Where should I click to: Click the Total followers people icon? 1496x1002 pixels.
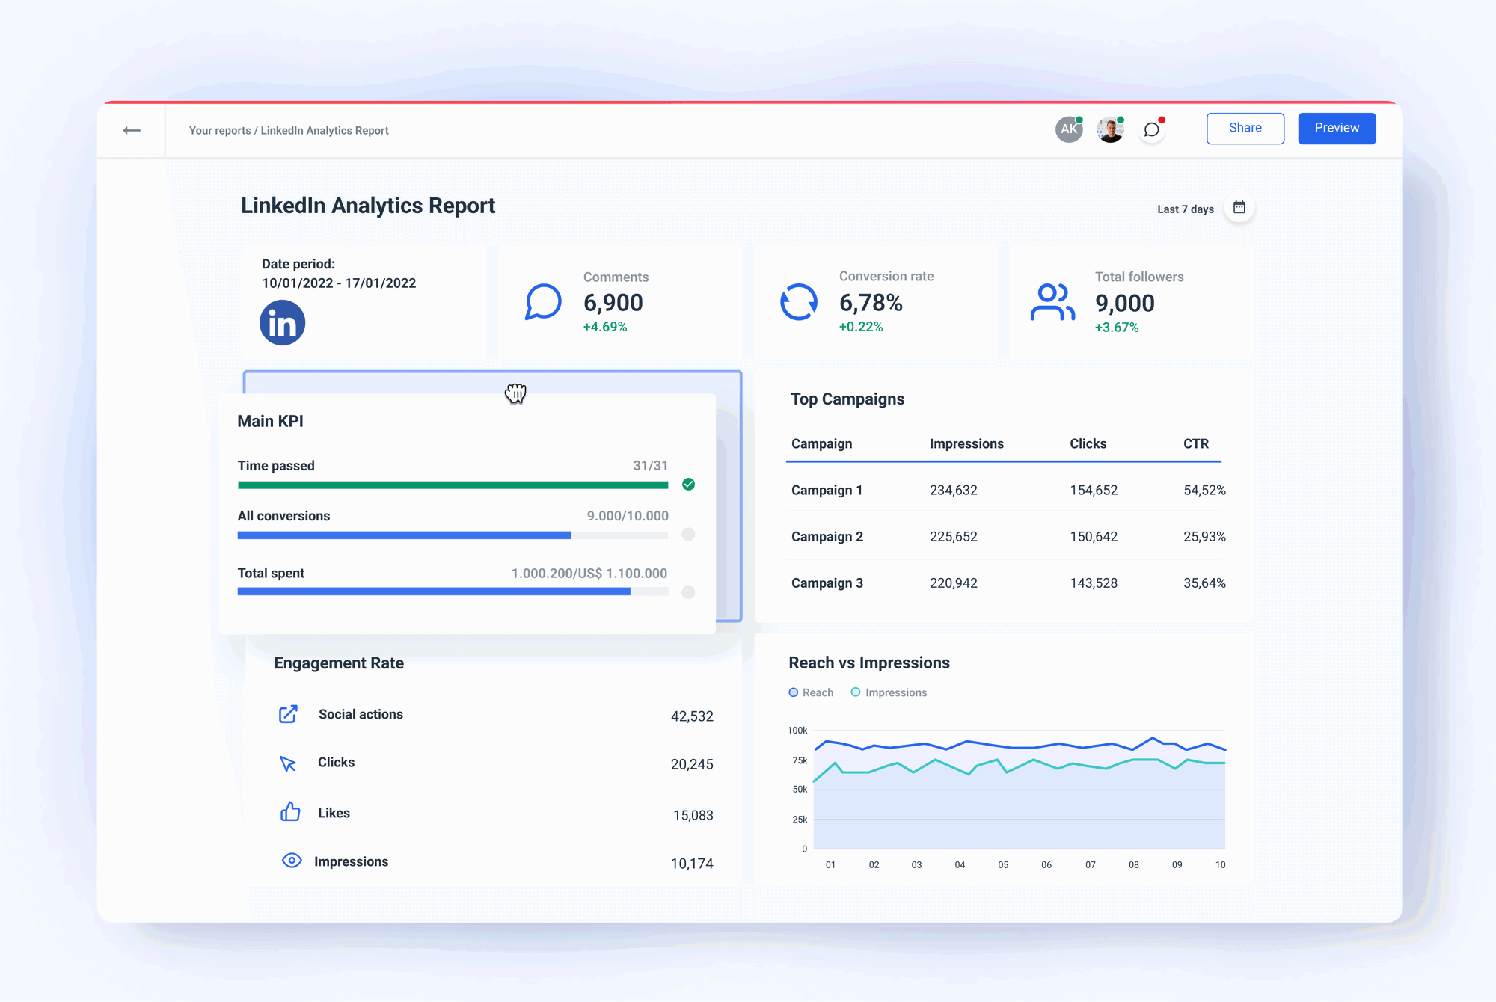pyautogui.click(x=1052, y=303)
